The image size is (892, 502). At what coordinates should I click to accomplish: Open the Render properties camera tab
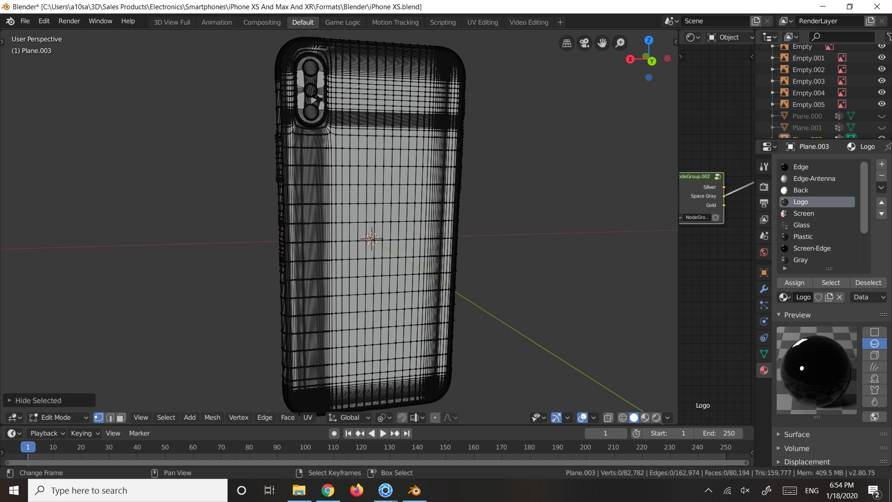click(764, 187)
